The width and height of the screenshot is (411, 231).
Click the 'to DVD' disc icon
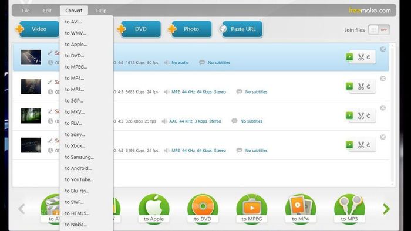coord(203,209)
